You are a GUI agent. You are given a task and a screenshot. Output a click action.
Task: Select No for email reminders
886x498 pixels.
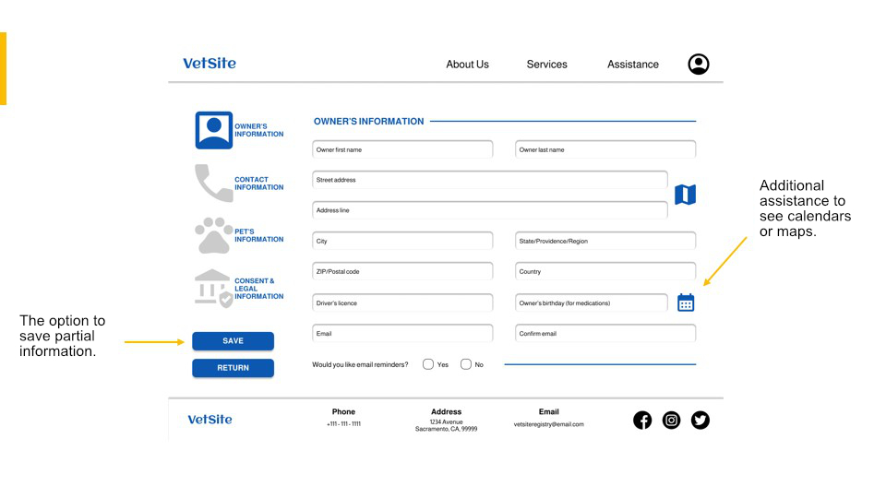(465, 364)
